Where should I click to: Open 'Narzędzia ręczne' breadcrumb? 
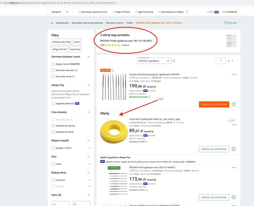[115, 23]
